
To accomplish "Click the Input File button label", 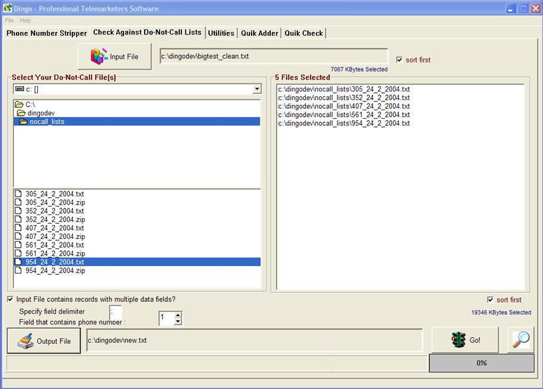I will pyautogui.click(x=124, y=56).
